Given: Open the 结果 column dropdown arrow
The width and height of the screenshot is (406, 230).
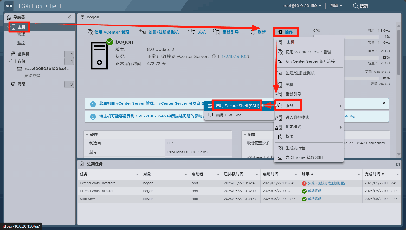Looking at the screenshot, I should click(x=359, y=174).
